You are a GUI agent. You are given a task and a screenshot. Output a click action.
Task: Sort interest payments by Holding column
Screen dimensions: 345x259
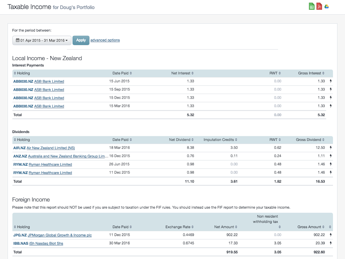(22, 73)
